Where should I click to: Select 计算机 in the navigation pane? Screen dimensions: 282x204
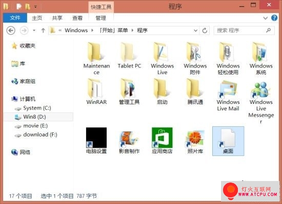tap(24, 99)
